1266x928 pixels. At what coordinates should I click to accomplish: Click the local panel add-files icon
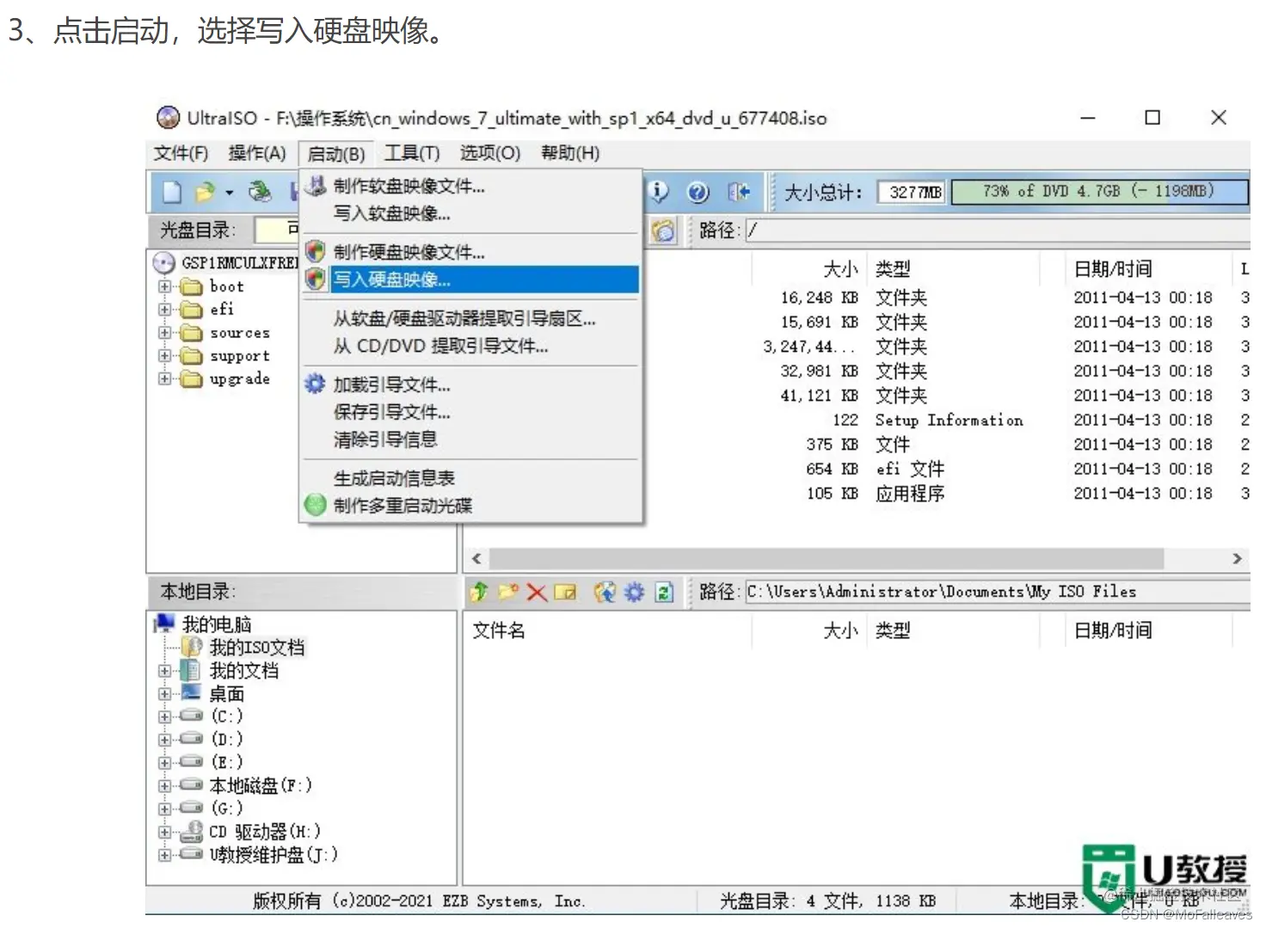(x=605, y=592)
